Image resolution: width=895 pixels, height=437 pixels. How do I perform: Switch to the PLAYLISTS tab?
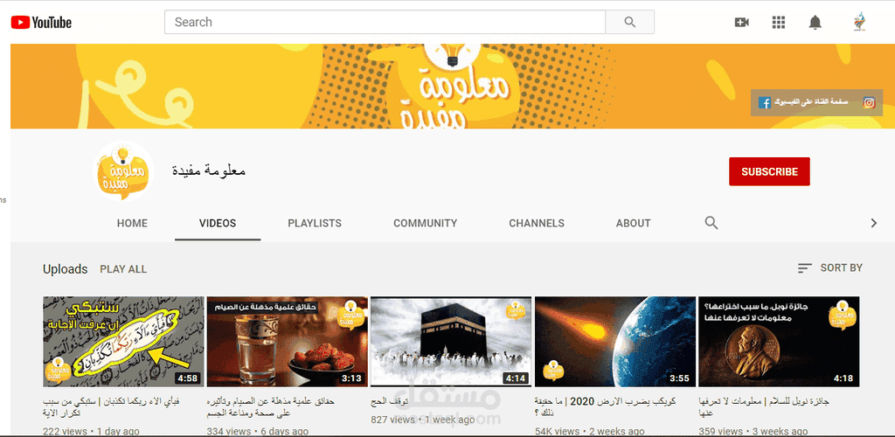pyautogui.click(x=315, y=223)
